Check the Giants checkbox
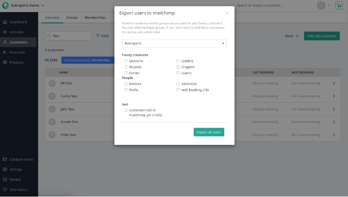Viewport: 348px width, 197px height. (x=178, y=73)
